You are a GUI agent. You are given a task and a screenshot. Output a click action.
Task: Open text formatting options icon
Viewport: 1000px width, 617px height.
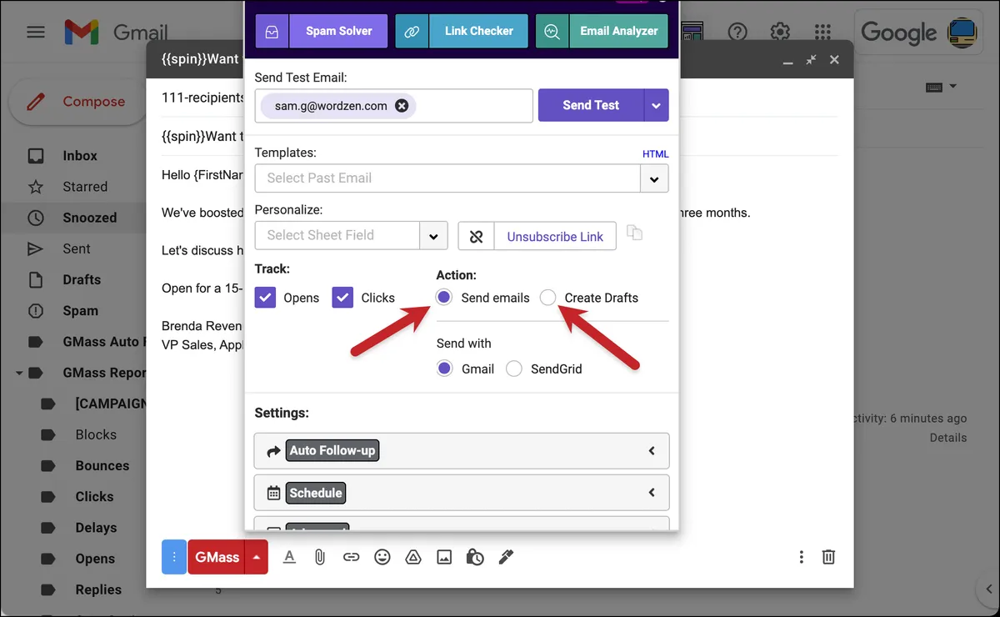[289, 557]
